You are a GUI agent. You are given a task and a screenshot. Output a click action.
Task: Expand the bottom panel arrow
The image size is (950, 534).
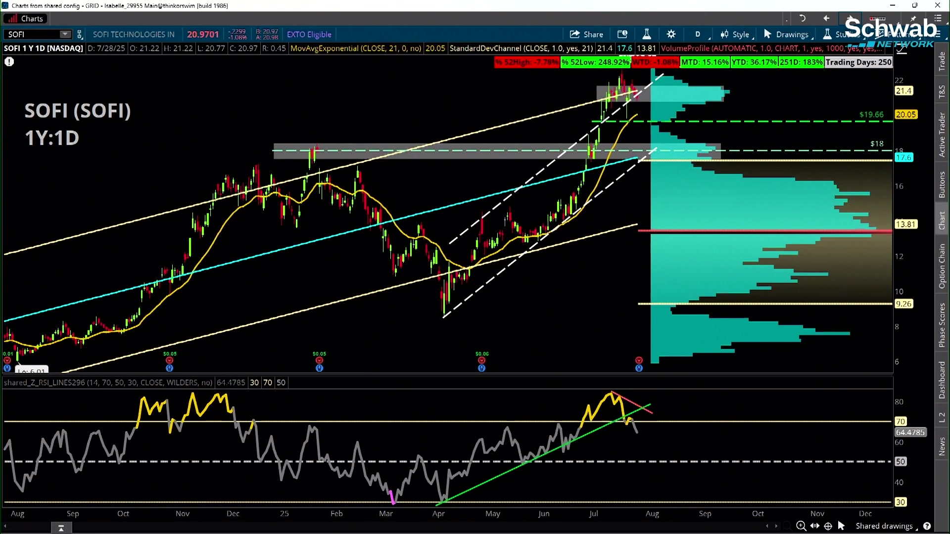(x=61, y=529)
